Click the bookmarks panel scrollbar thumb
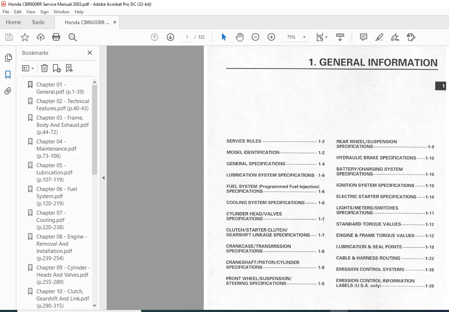 pos(95,130)
